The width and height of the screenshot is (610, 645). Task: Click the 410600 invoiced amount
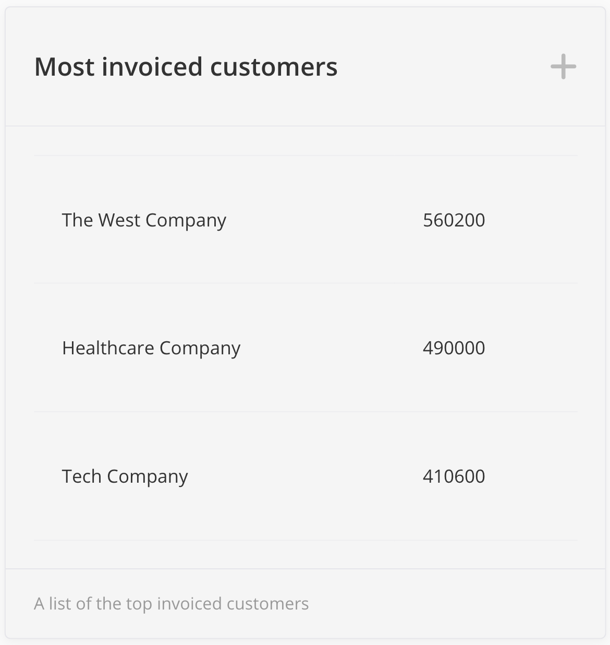coord(454,476)
